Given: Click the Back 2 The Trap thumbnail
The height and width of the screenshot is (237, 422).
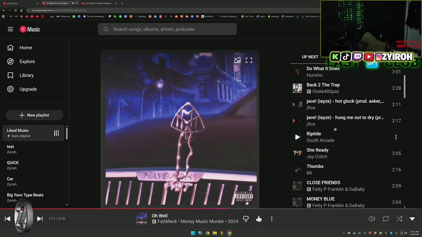Looking at the screenshot, I should click(297, 88).
